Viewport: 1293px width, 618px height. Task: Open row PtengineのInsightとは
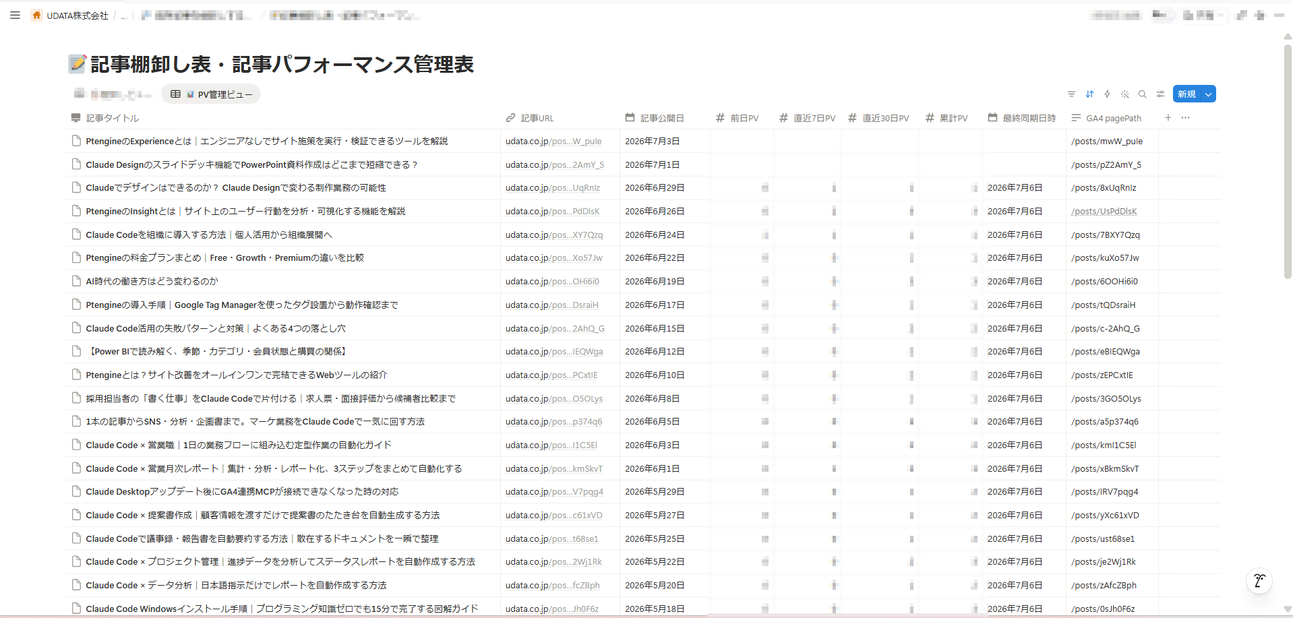[245, 211]
